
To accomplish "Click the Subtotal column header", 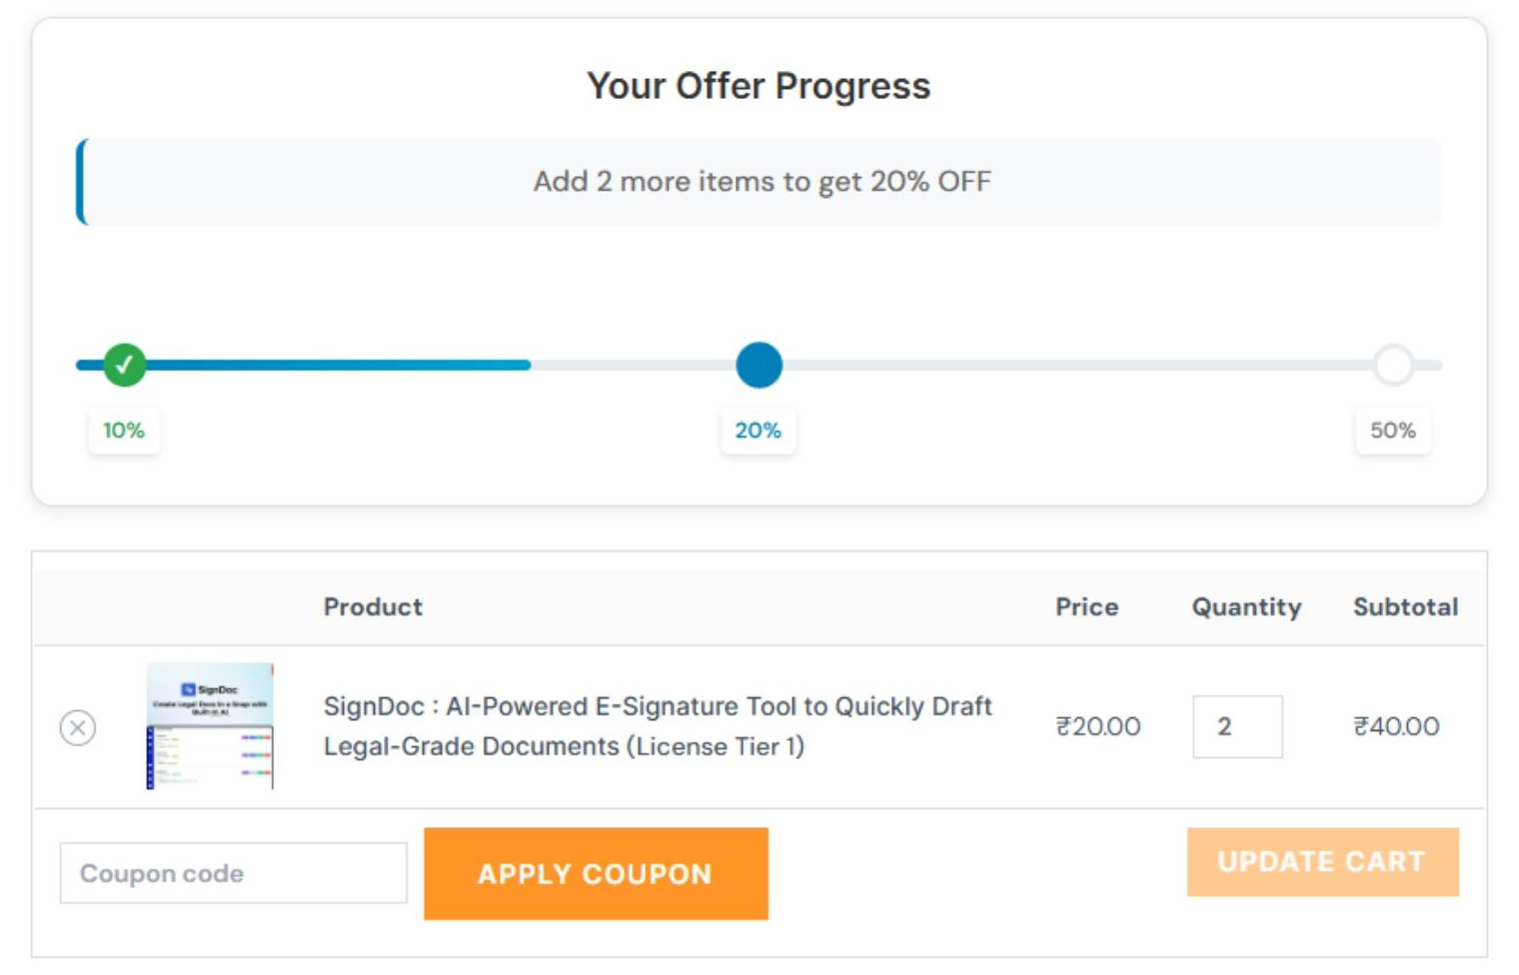I will pyautogui.click(x=1405, y=606).
